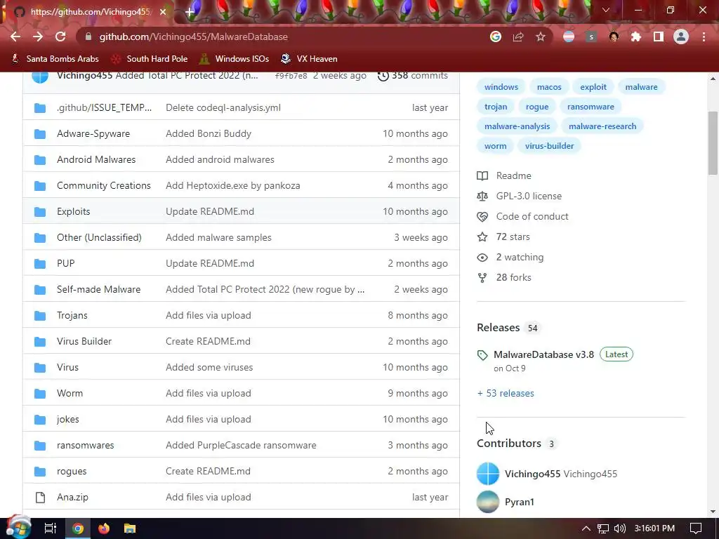The height and width of the screenshot is (539, 719).
Task: Select the trojan topic tag
Action: click(x=496, y=107)
